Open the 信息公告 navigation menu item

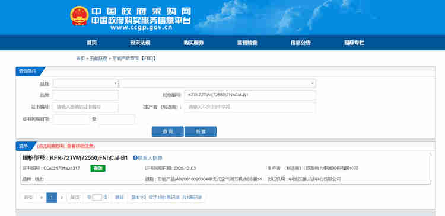point(301,43)
